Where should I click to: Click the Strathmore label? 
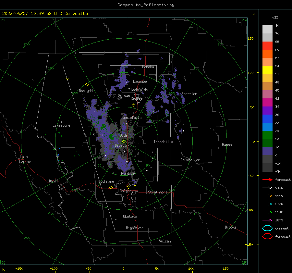[x=158, y=192]
